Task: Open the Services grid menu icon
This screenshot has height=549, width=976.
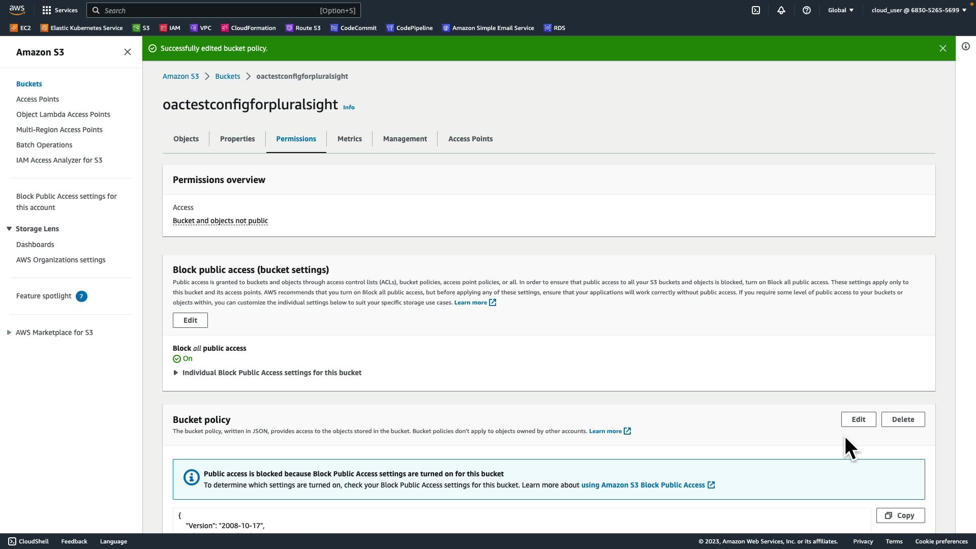Action: pyautogui.click(x=47, y=10)
